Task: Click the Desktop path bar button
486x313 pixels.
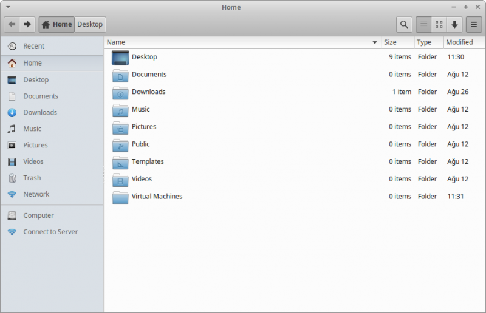Action: tap(90, 24)
